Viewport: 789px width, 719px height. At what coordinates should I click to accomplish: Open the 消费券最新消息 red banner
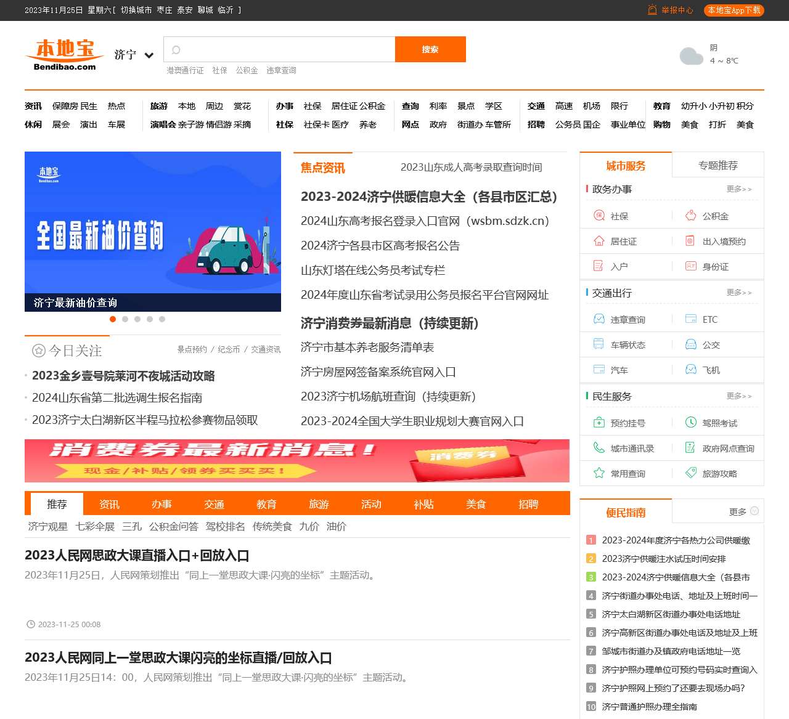[x=297, y=461]
